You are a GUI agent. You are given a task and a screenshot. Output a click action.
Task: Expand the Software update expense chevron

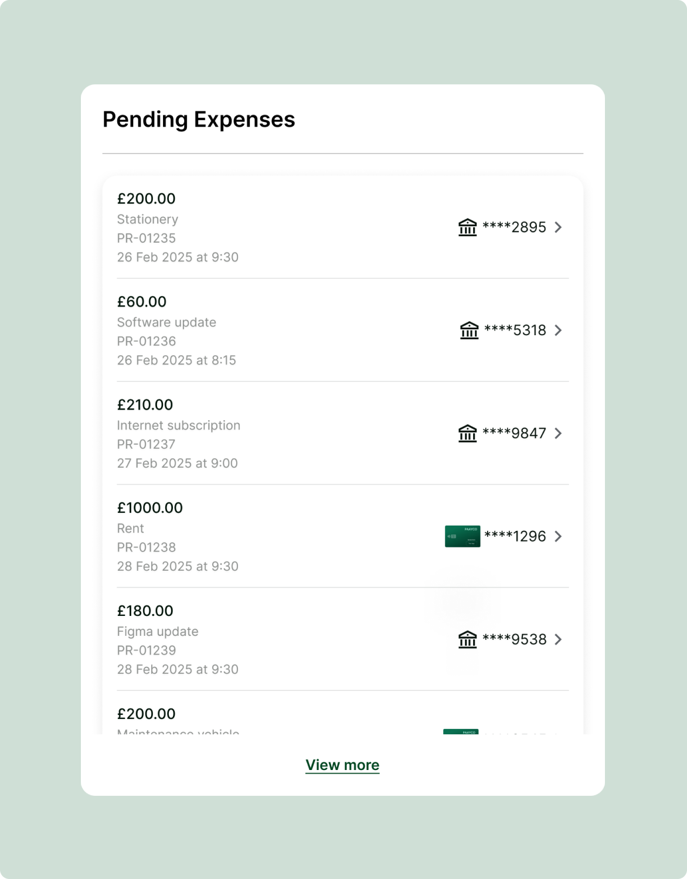pos(558,331)
